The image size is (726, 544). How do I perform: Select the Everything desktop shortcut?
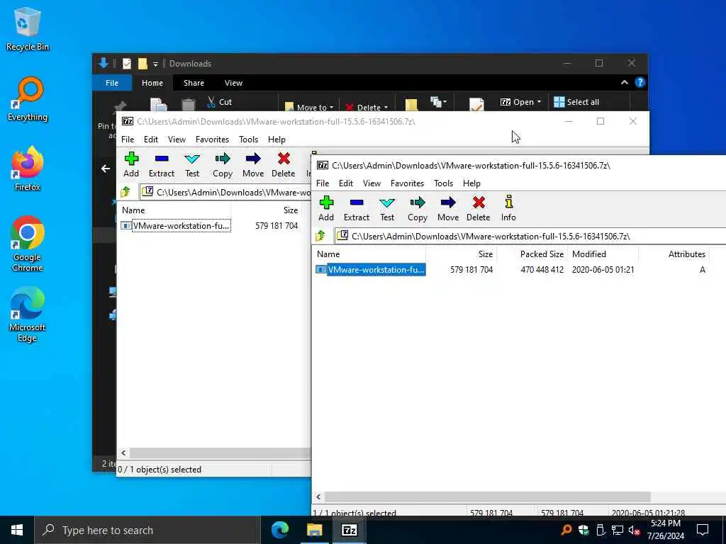(28, 99)
